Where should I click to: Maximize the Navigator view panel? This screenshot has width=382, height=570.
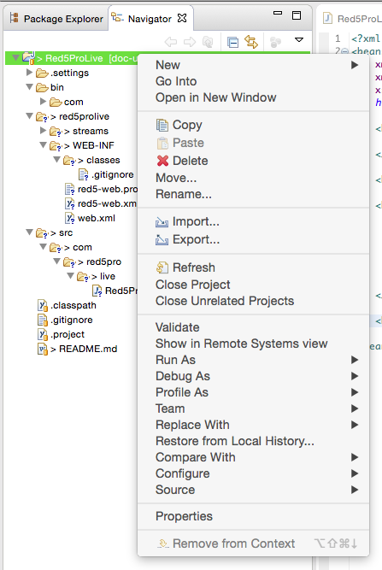[x=297, y=15]
